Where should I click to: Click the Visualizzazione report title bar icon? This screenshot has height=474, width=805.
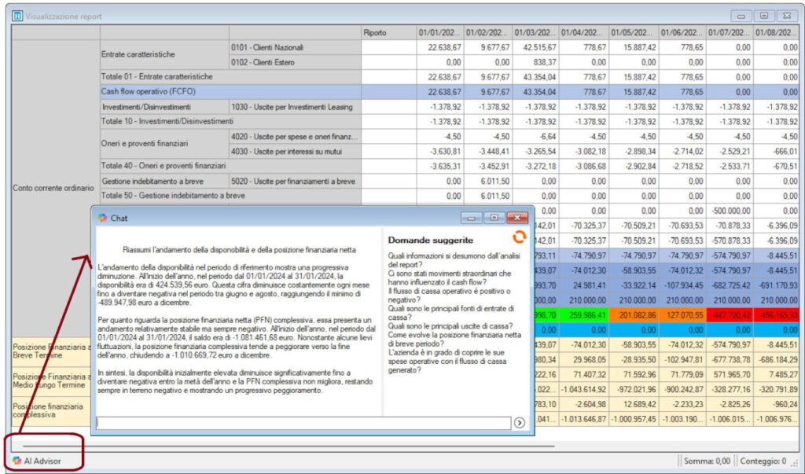(17, 16)
